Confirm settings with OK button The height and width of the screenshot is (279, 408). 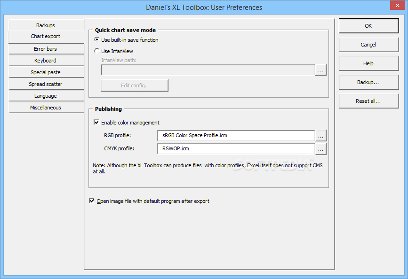pos(368,26)
